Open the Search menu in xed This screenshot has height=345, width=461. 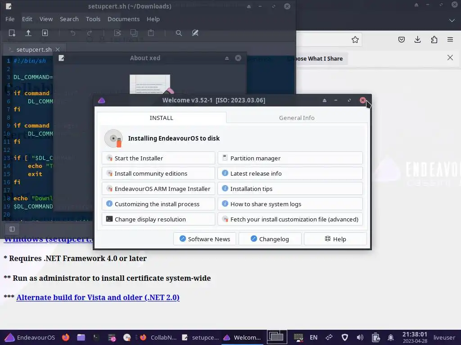click(69, 19)
